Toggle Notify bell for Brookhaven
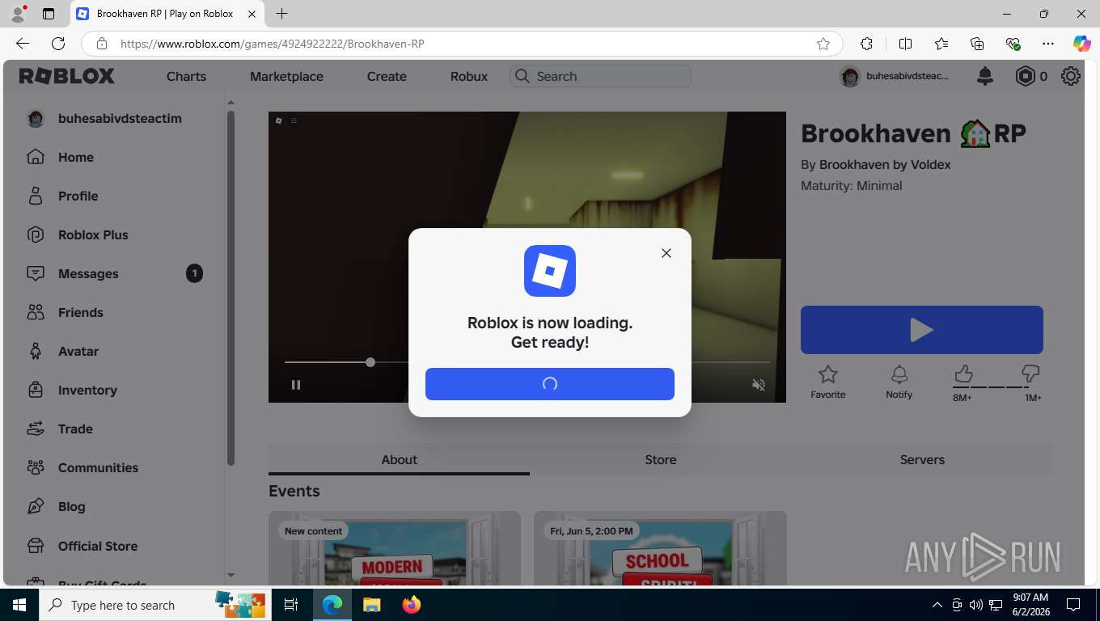Screen dimensions: 1100x621 coord(899,382)
